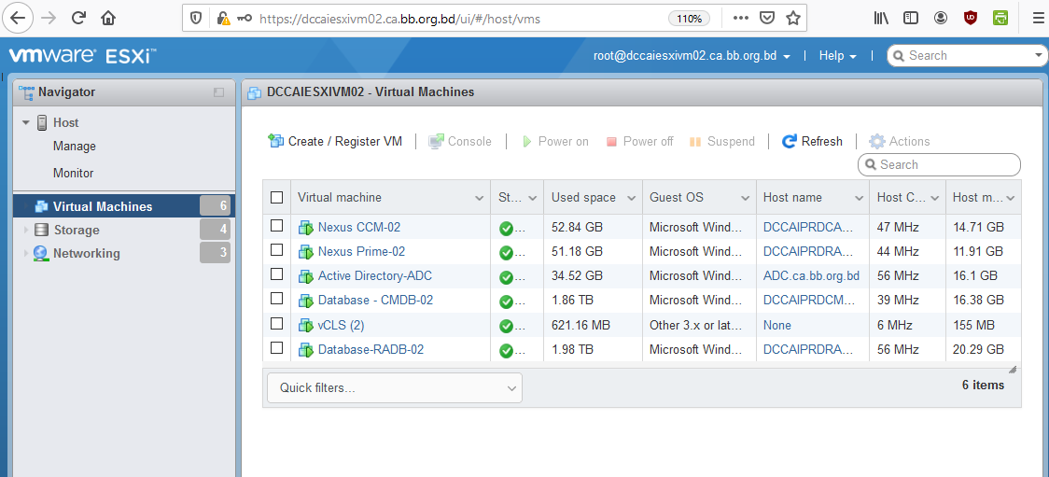Click the Create / Register VM toolbar button
This screenshot has width=1049, height=477.
point(335,141)
